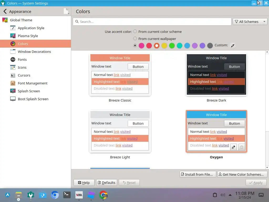
Task: Pick the green accent color swatch
Action: 172,46
